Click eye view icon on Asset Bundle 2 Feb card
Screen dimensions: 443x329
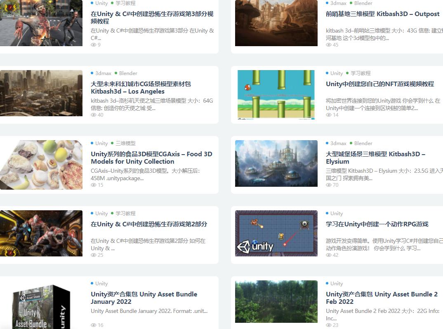tap(329, 325)
